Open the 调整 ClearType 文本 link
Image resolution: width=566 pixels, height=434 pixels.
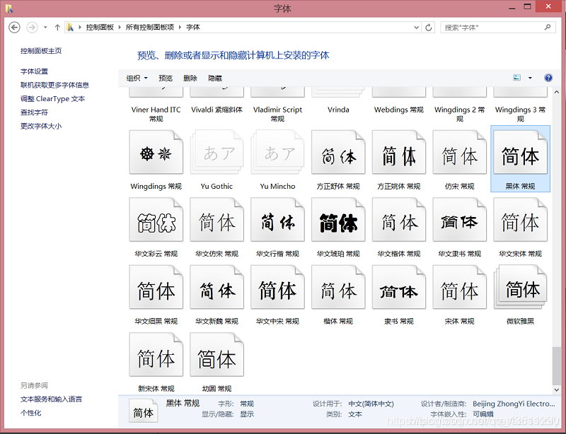[52, 99]
